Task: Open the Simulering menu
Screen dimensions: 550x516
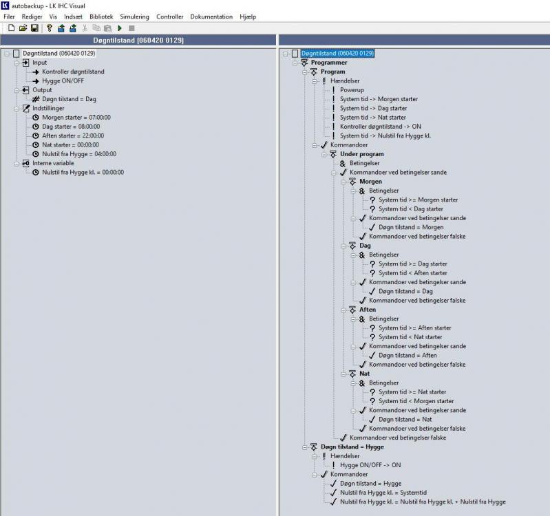Action: click(x=134, y=17)
